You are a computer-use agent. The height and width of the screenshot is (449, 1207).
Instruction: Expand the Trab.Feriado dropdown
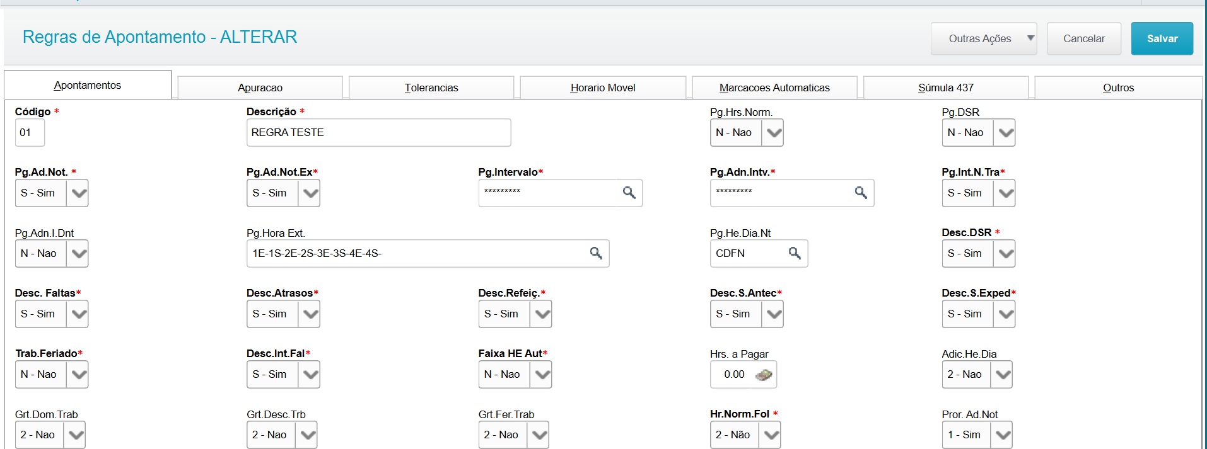(78, 375)
